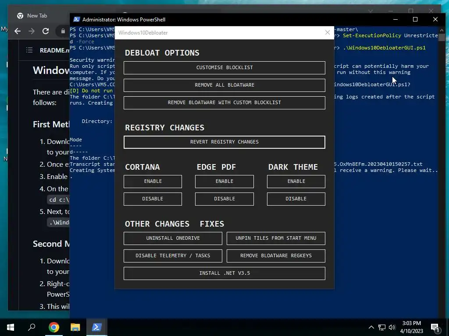Click the PowerShell vertical scrollbar thumb
This screenshot has width=449, height=336.
point(442,38)
